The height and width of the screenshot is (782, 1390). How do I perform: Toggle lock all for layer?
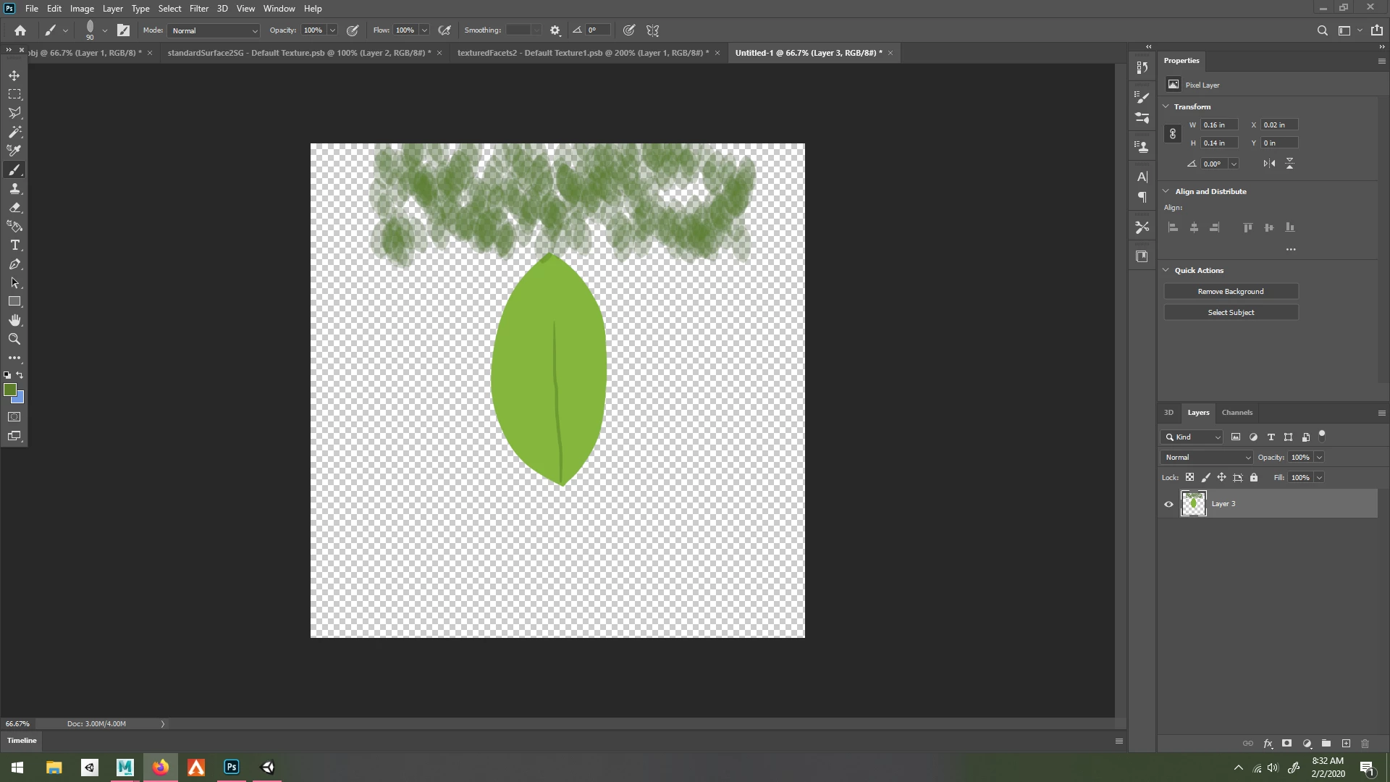pos(1254,478)
